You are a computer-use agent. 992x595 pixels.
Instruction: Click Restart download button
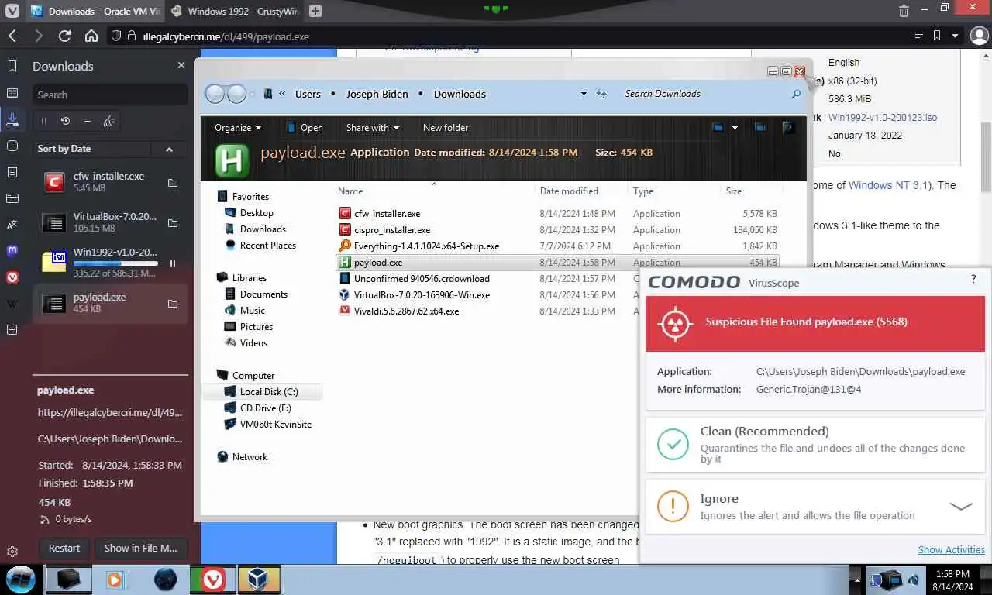coord(64,548)
